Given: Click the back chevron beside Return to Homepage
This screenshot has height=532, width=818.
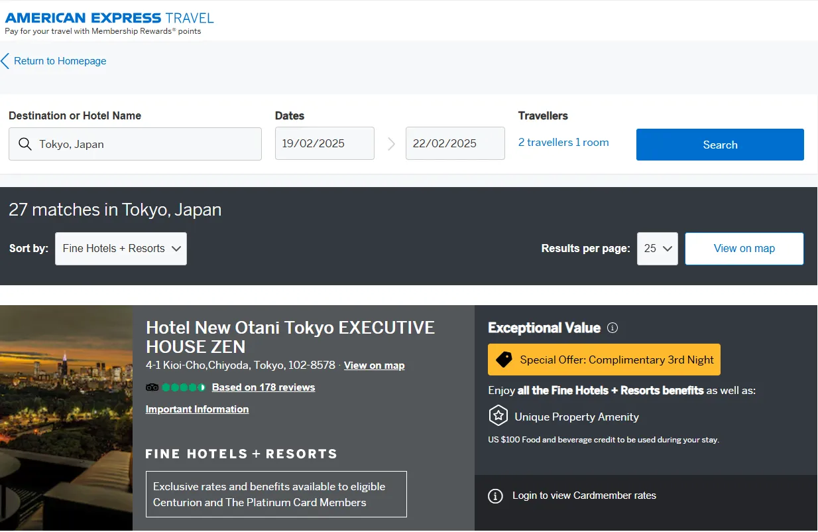Looking at the screenshot, I should 5,61.
